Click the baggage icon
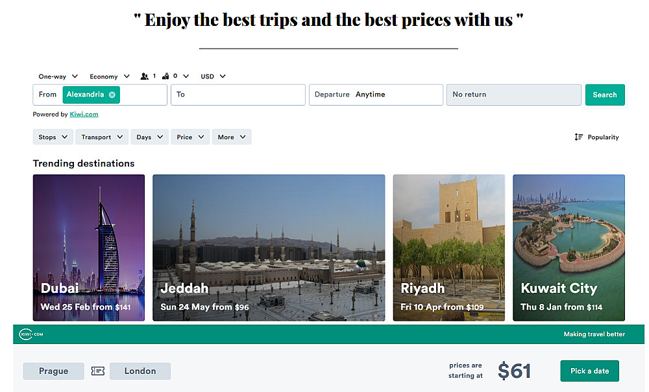 [165, 76]
